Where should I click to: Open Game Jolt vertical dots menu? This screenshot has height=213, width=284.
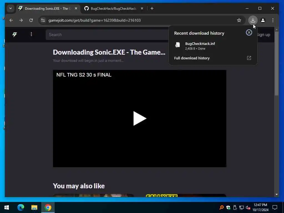coord(31,34)
